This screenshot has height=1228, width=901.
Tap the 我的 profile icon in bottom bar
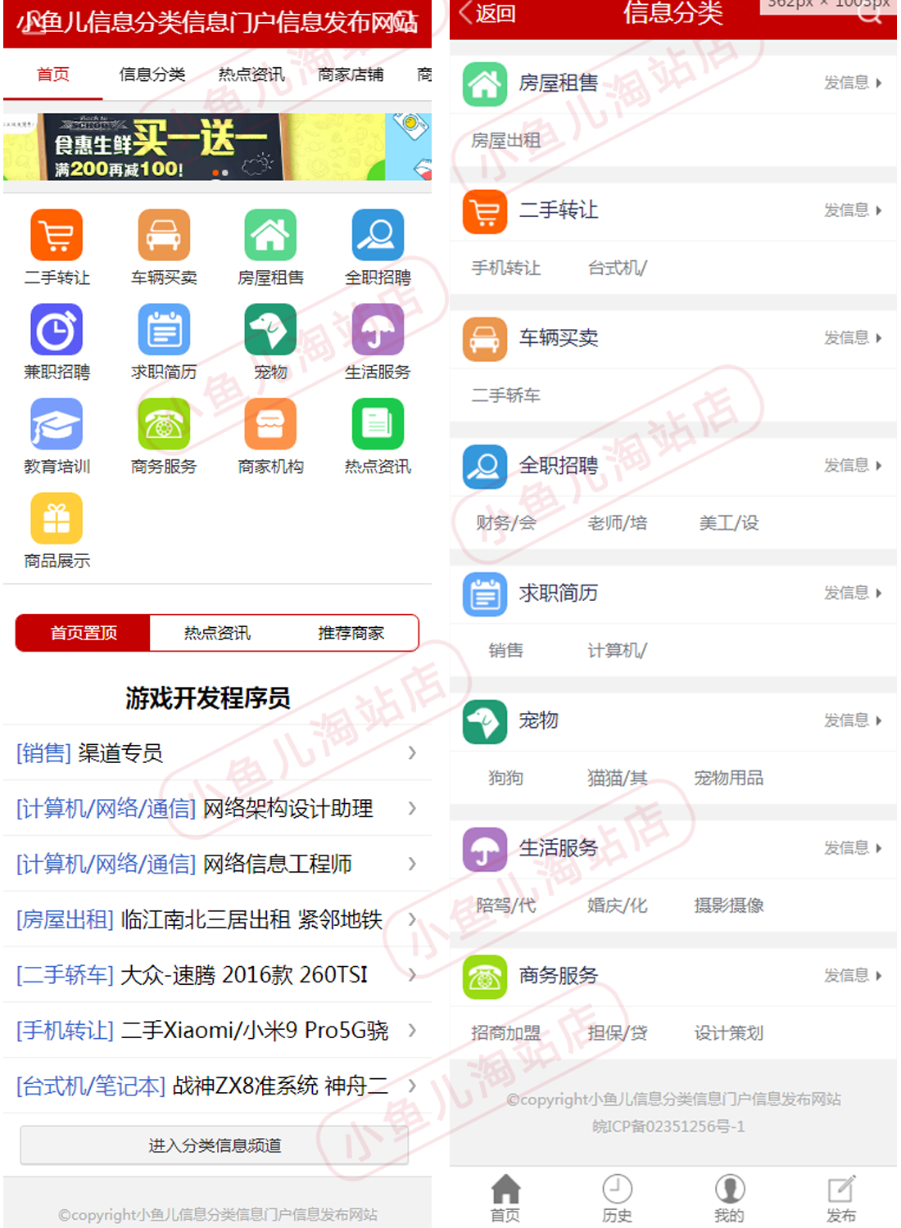click(729, 1189)
